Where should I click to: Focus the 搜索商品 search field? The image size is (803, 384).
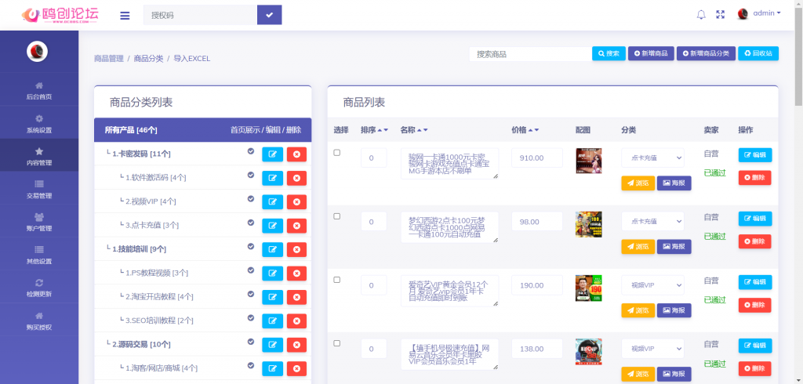click(x=531, y=54)
